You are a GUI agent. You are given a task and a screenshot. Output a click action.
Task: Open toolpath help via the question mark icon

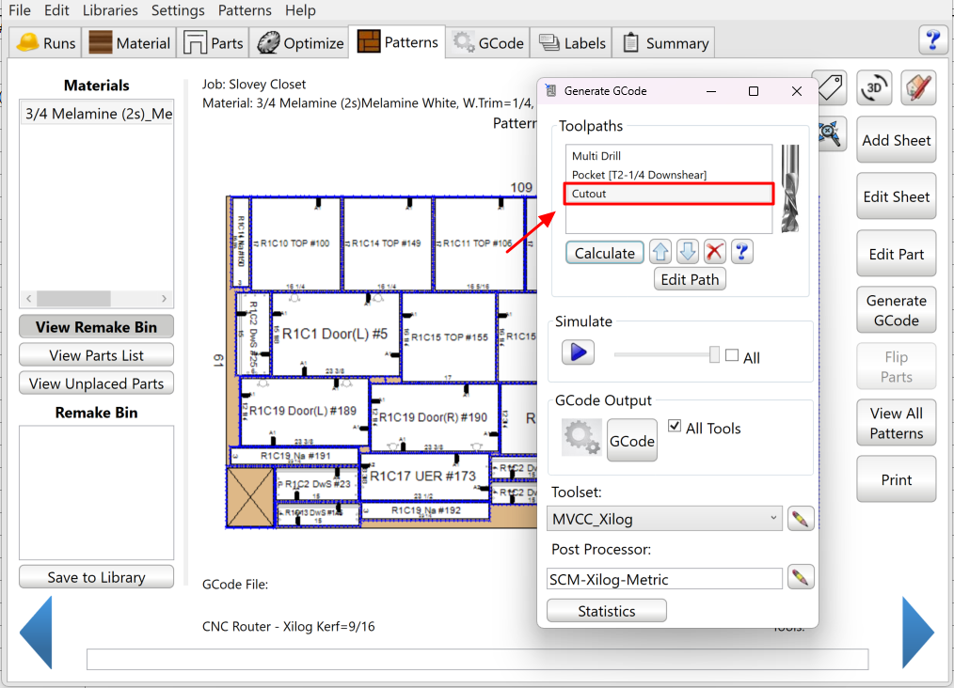(741, 252)
